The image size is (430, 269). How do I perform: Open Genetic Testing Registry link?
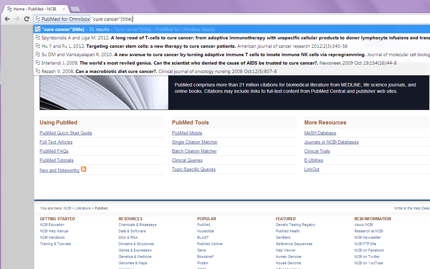(296, 225)
